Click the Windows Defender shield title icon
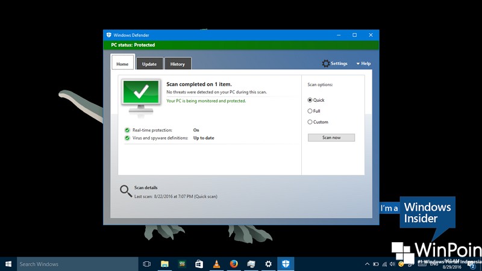Screen dimensions: 482x271 pyautogui.click(x=109, y=35)
